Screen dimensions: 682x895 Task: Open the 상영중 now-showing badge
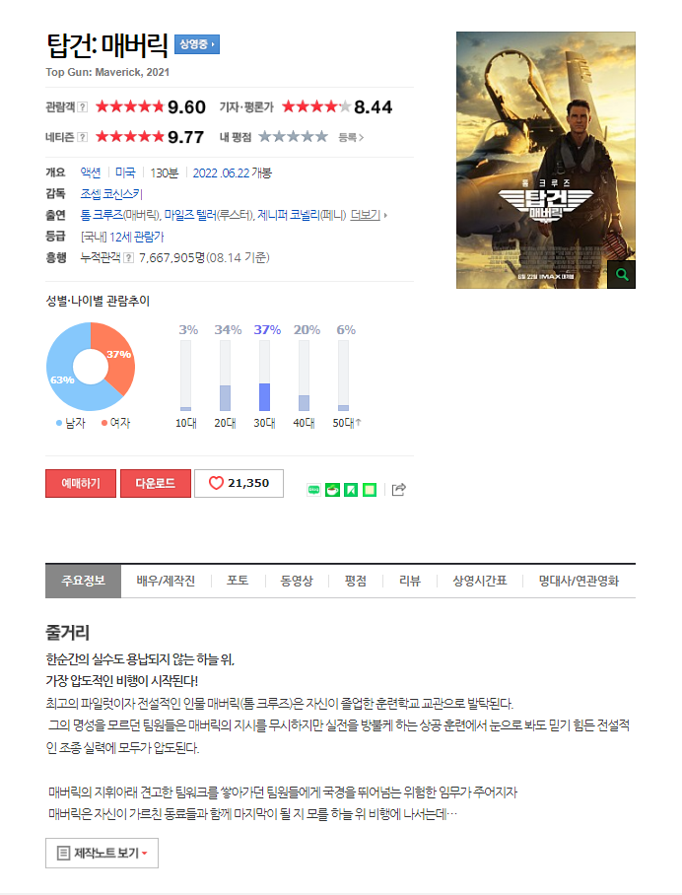coord(197,44)
